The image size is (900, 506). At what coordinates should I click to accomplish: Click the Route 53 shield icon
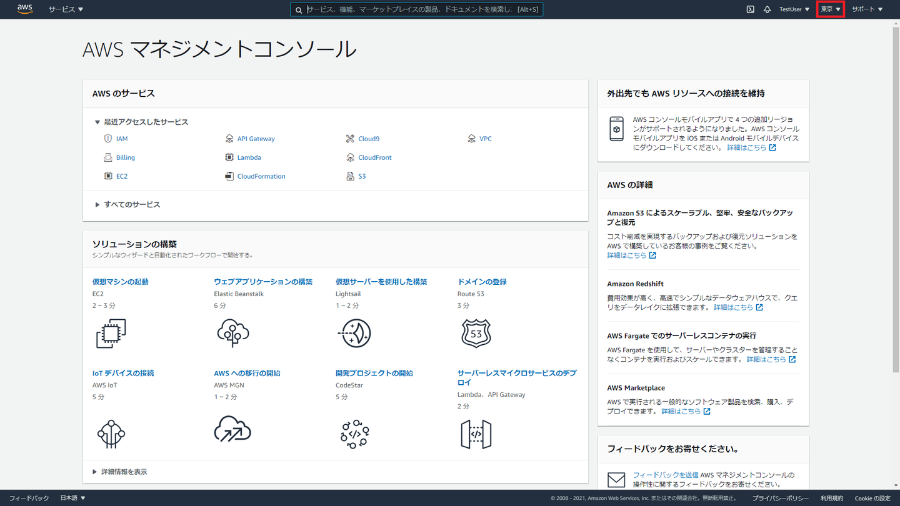point(476,333)
